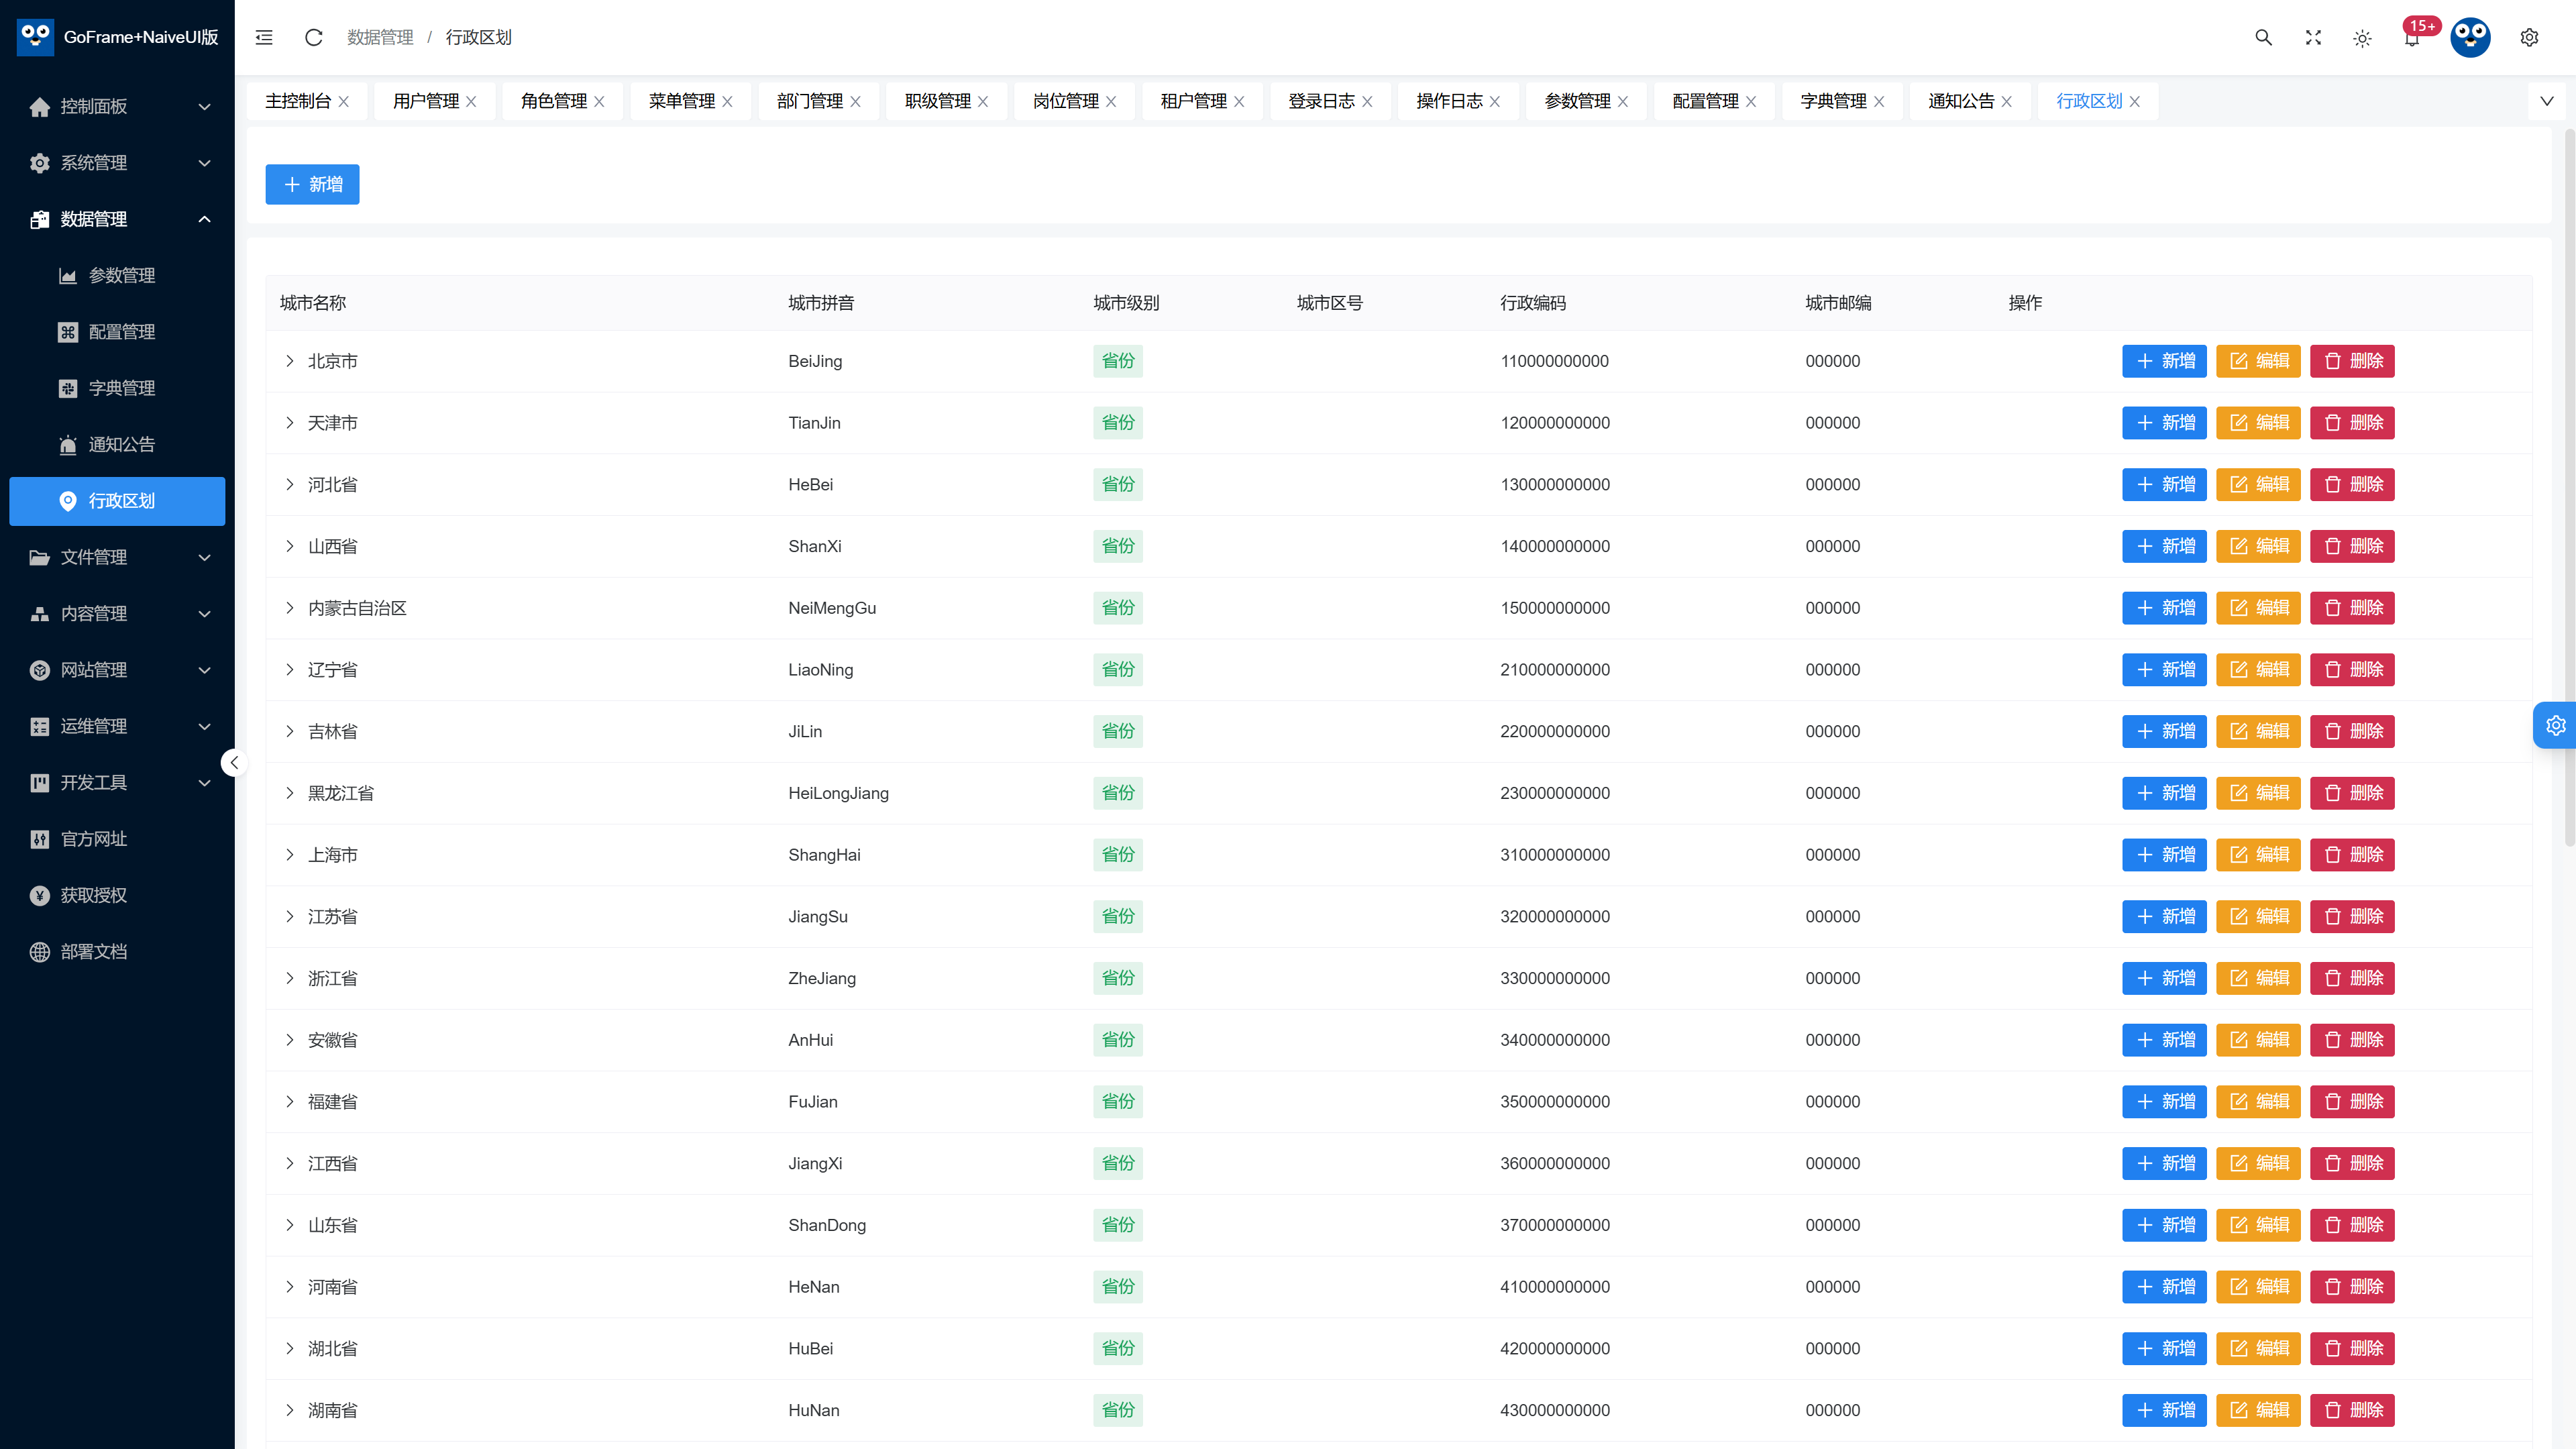Open tabs overflow dropdown arrow
The width and height of the screenshot is (2576, 1449).
[2546, 101]
